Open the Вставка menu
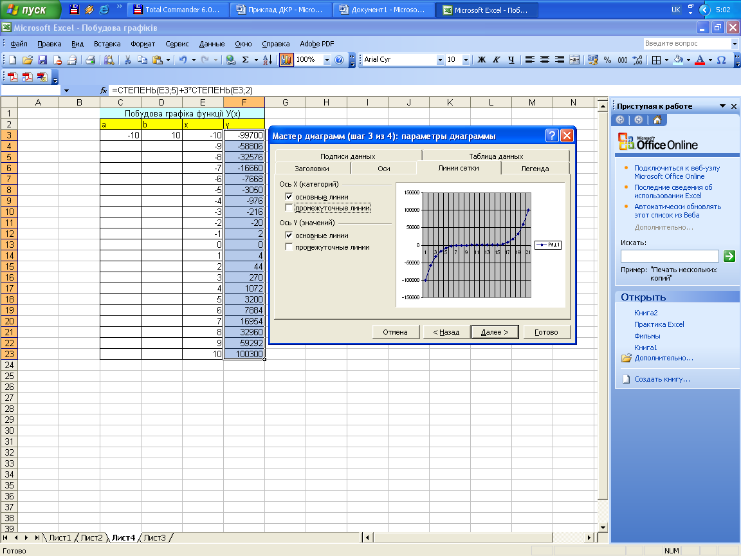The width and height of the screenshot is (741, 556). click(x=107, y=44)
